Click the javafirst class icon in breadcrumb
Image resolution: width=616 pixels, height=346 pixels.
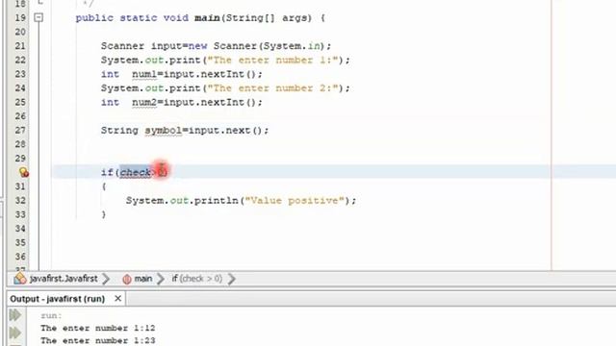coord(19,278)
